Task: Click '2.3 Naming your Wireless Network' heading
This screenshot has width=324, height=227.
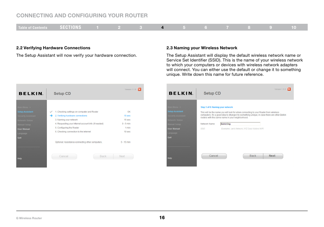Action: point(202,48)
